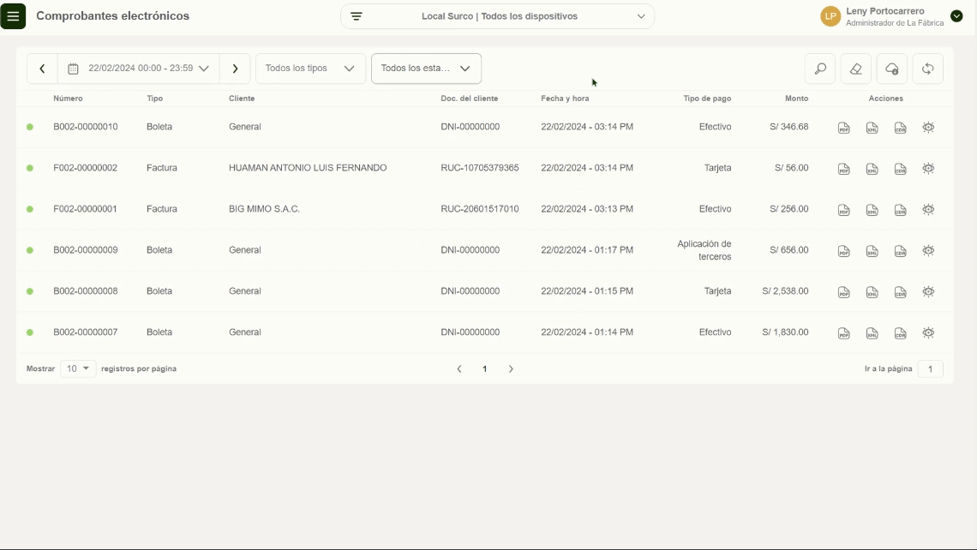Click the green status dot of F002-00000001
The width and height of the screenshot is (977, 550).
click(x=30, y=209)
